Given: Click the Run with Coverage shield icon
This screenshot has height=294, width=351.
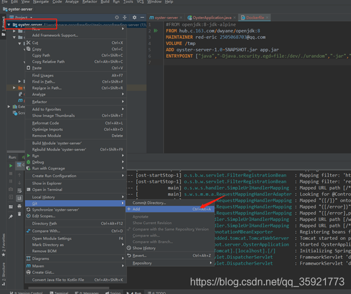Looking at the screenshot, I should pos(29,168).
